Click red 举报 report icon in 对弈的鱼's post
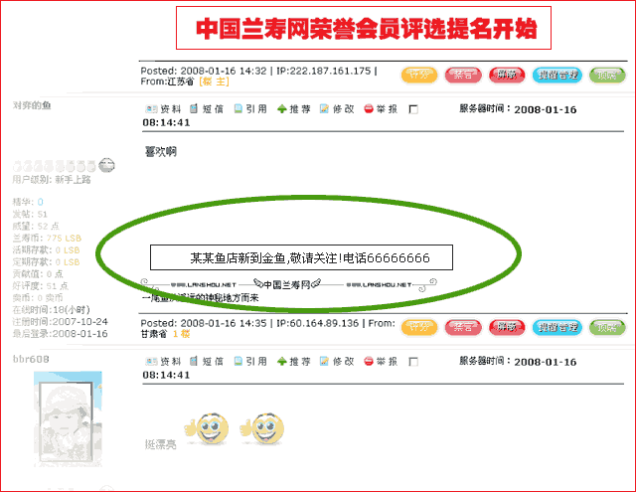This screenshot has height=492, width=636. click(369, 108)
